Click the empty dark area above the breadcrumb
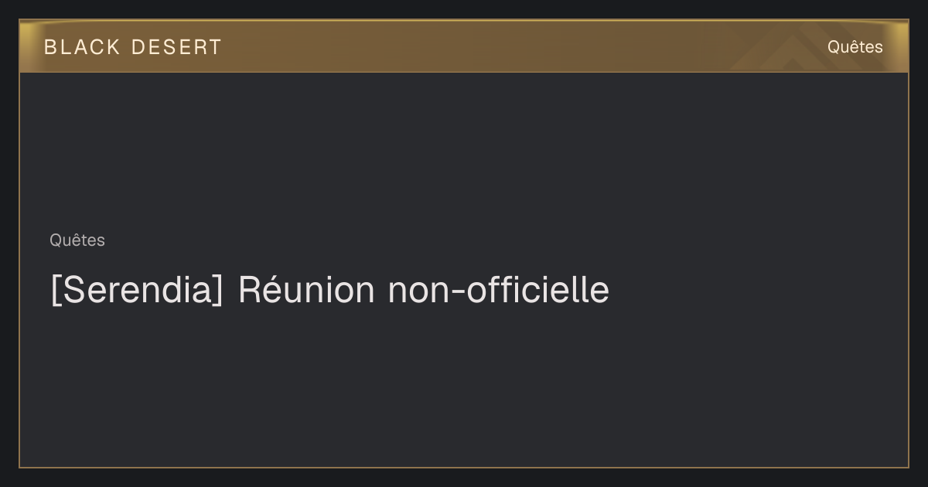The width and height of the screenshot is (928, 487). 464,151
